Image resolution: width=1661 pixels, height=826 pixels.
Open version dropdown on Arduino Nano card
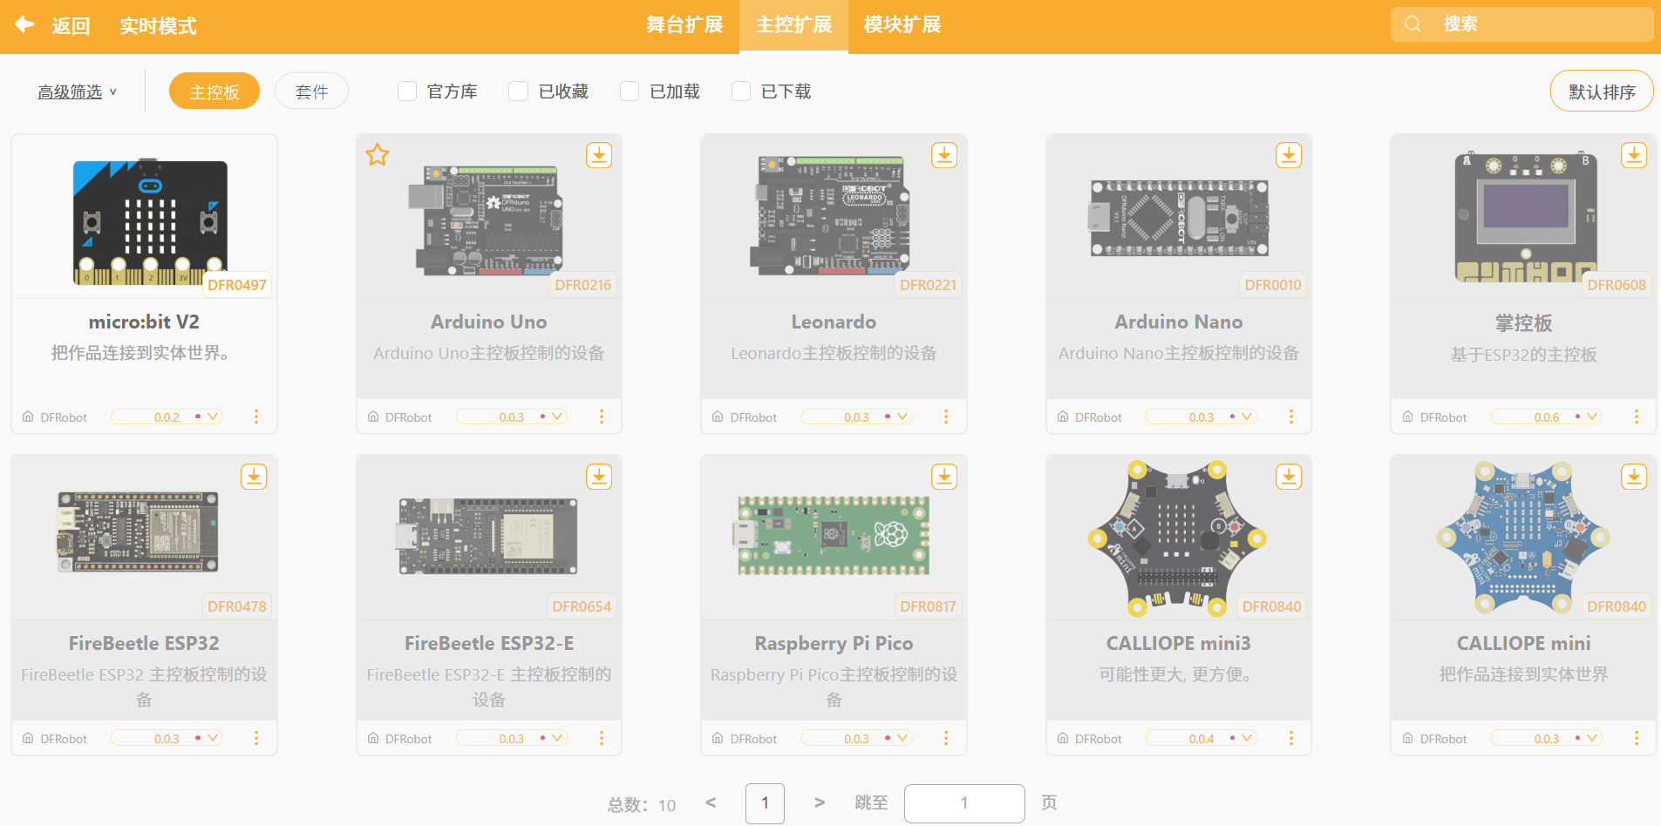pos(1202,416)
